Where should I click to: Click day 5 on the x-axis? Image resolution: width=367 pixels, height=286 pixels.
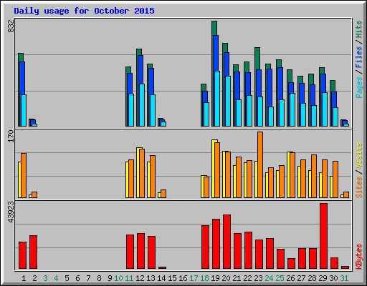[67, 278]
